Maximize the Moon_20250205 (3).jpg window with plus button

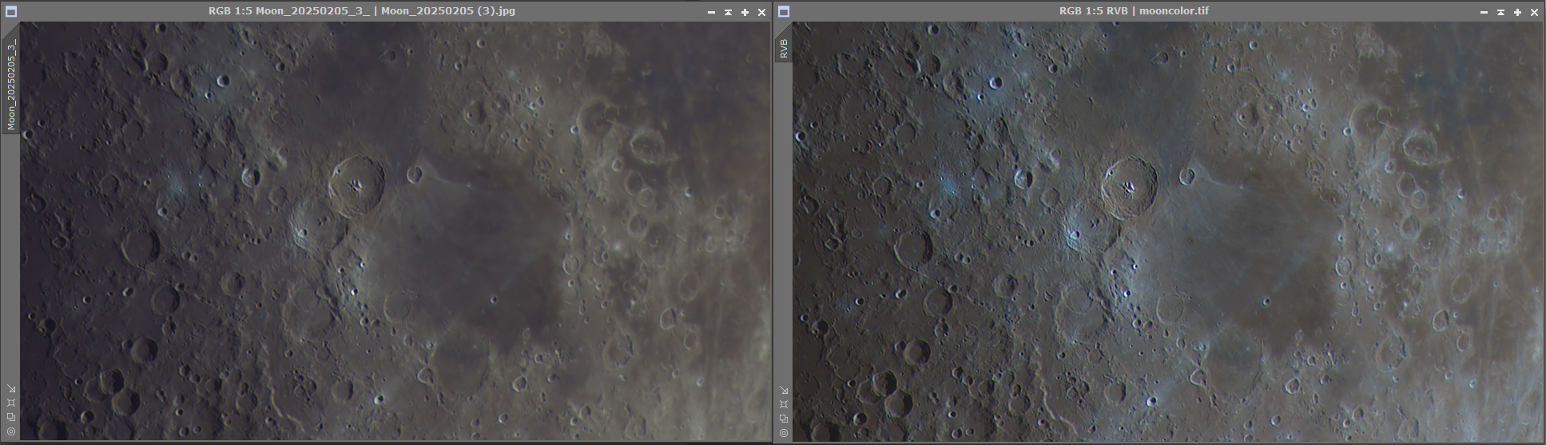pos(745,12)
